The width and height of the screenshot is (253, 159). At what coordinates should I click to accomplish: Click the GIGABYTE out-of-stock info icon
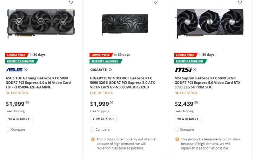(x=93, y=139)
